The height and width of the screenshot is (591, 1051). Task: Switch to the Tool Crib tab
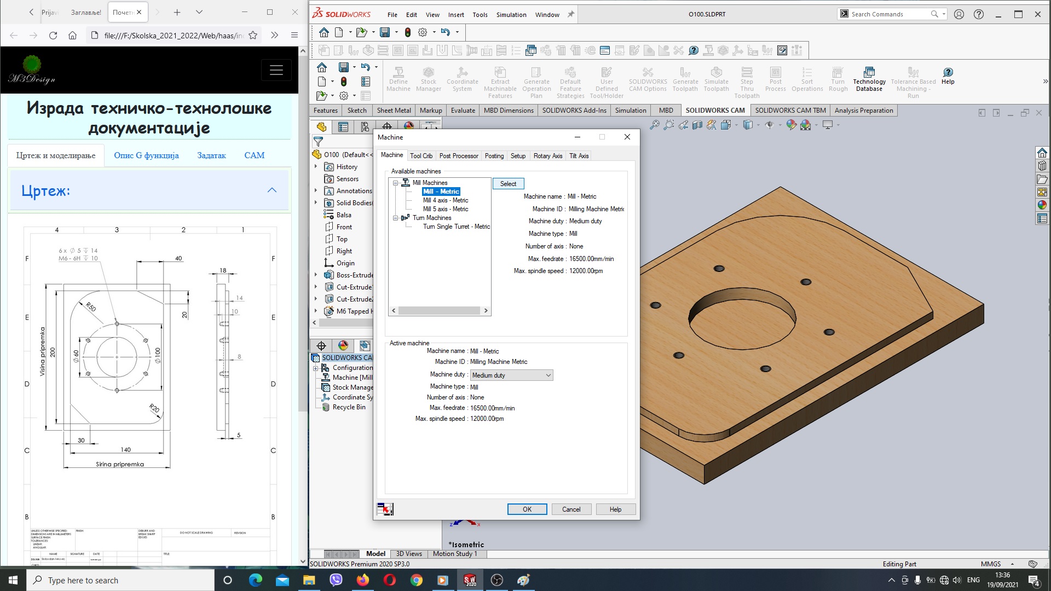421,156
